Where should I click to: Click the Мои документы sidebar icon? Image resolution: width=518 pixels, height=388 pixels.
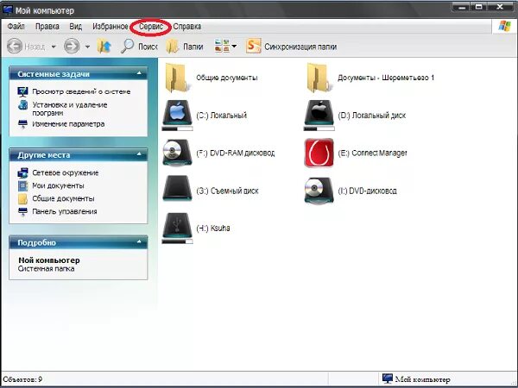tap(22, 185)
